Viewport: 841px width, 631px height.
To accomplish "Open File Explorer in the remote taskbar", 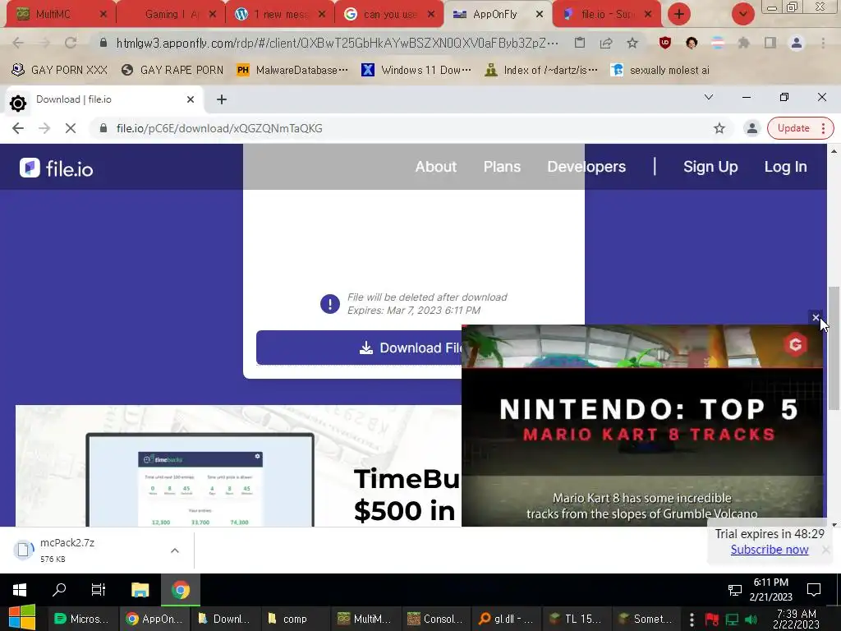I will pos(140,590).
